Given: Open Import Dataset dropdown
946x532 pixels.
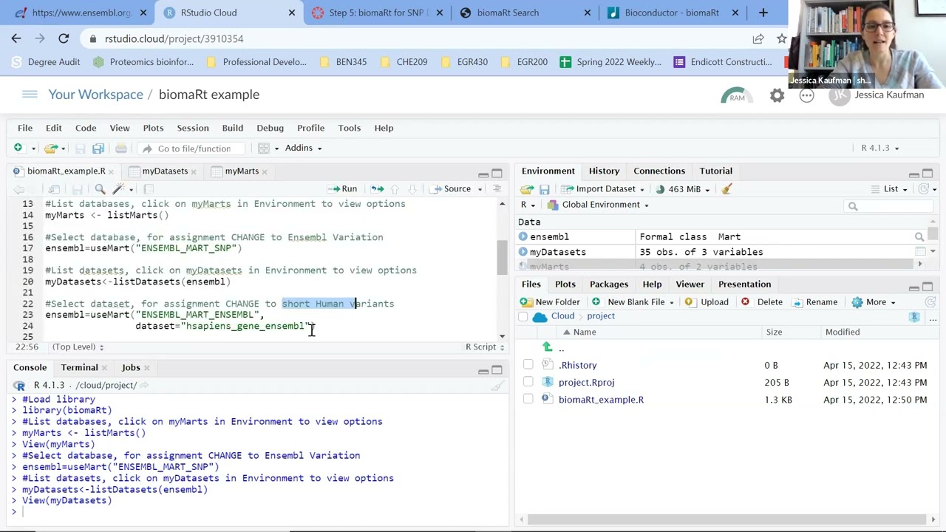Looking at the screenshot, I should [605, 189].
